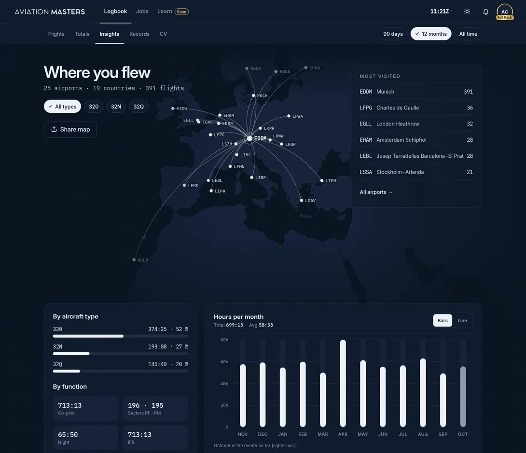Open the EHAM Amsterdam Schiphol row
The width and height of the screenshot is (526, 453).
[x=416, y=140]
